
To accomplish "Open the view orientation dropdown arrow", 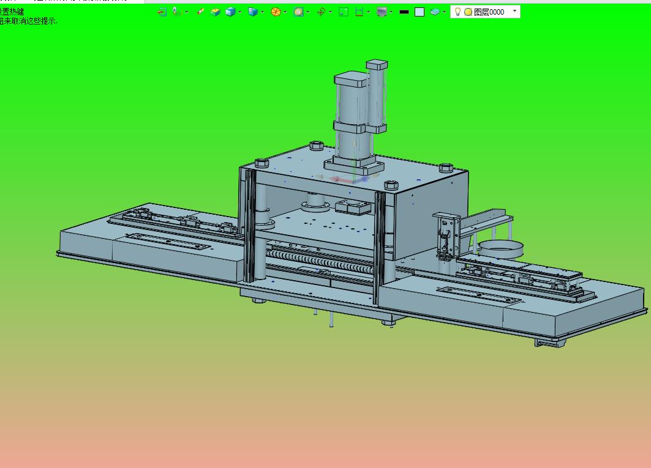I will (x=262, y=12).
